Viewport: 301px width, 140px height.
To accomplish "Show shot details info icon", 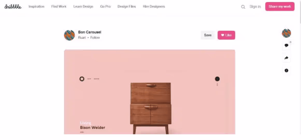I will 286,71.
